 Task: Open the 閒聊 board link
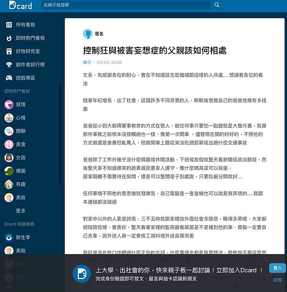[20, 131]
